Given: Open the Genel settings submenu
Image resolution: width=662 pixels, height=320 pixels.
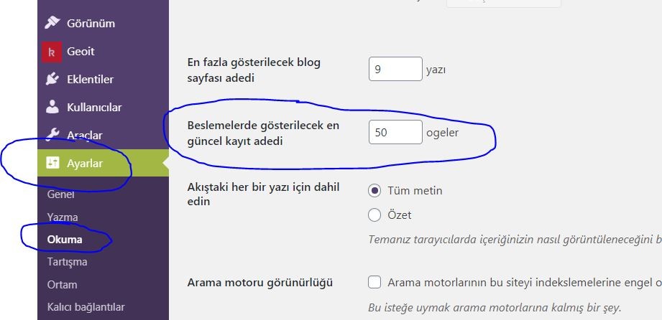Looking at the screenshot, I should (61, 194).
